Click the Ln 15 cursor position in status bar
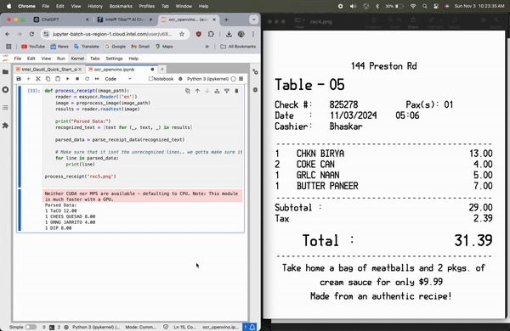This screenshot has width=510, height=331. pyautogui.click(x=184, y=327)
